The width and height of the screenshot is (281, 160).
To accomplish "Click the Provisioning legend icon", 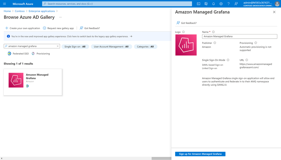I will point(33,54).
